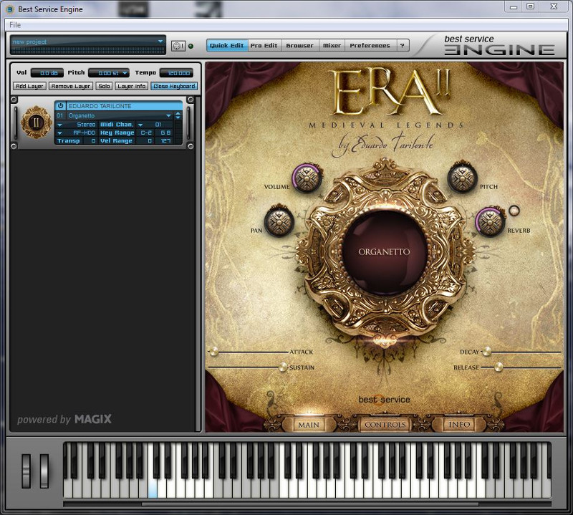Click the Remove Layer button
The height and width of the screenshot is (515, 573).
point(71,86)
